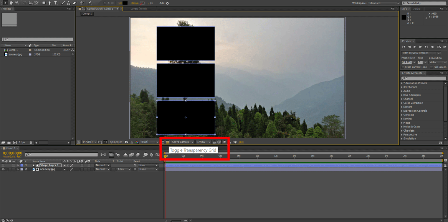Select the Brush tool
This screenshot has width=448, height=222.
point(63,3)
